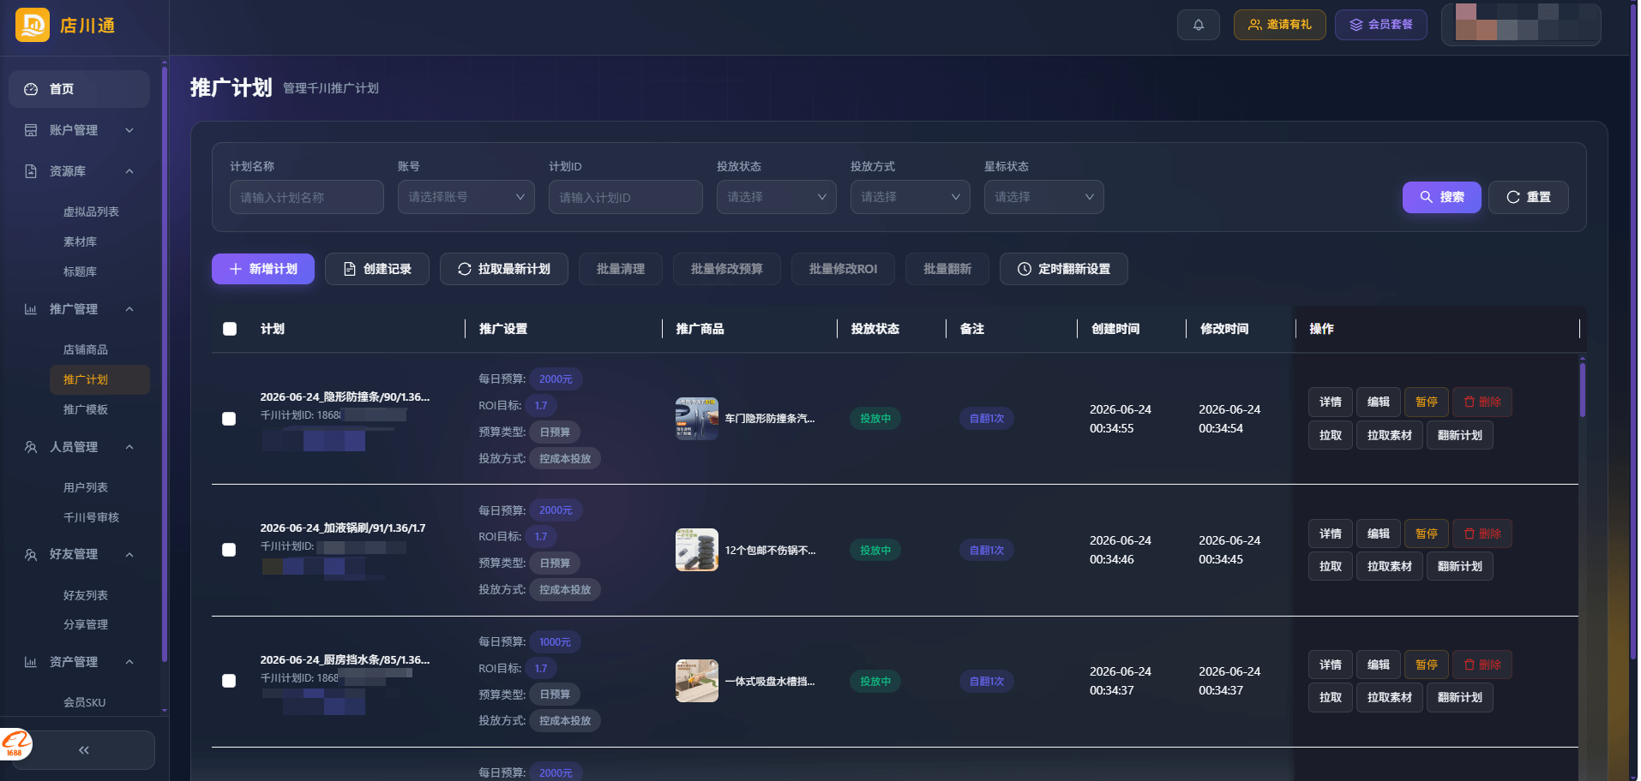Open 12个包邮不伤锅 product thumbnail
The image size is (1641, 781).
(697, 550)
